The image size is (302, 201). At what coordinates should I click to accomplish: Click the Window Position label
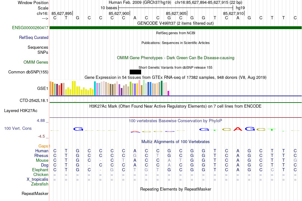coord(33,3)
